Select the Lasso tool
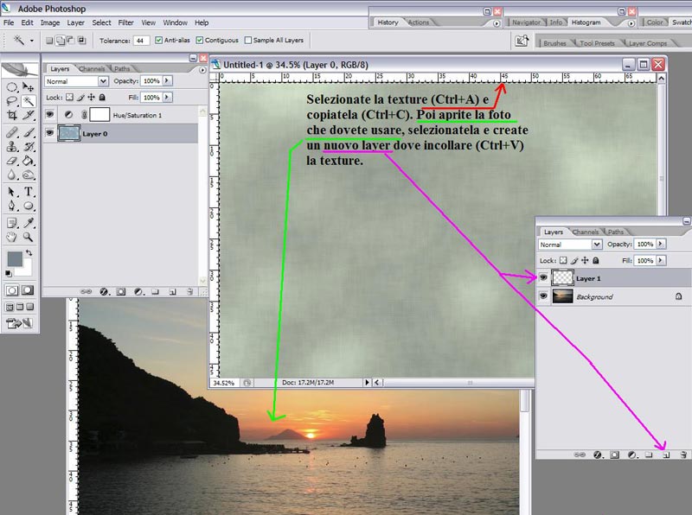This screenshot has height=515, width=692. [x=12, y=101]
